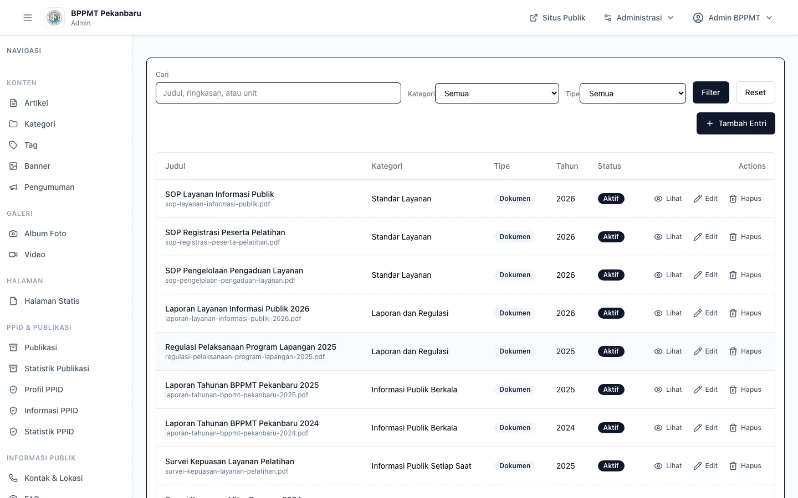Click Dokumen badge in SOP Registrasi row

(515, 237)
